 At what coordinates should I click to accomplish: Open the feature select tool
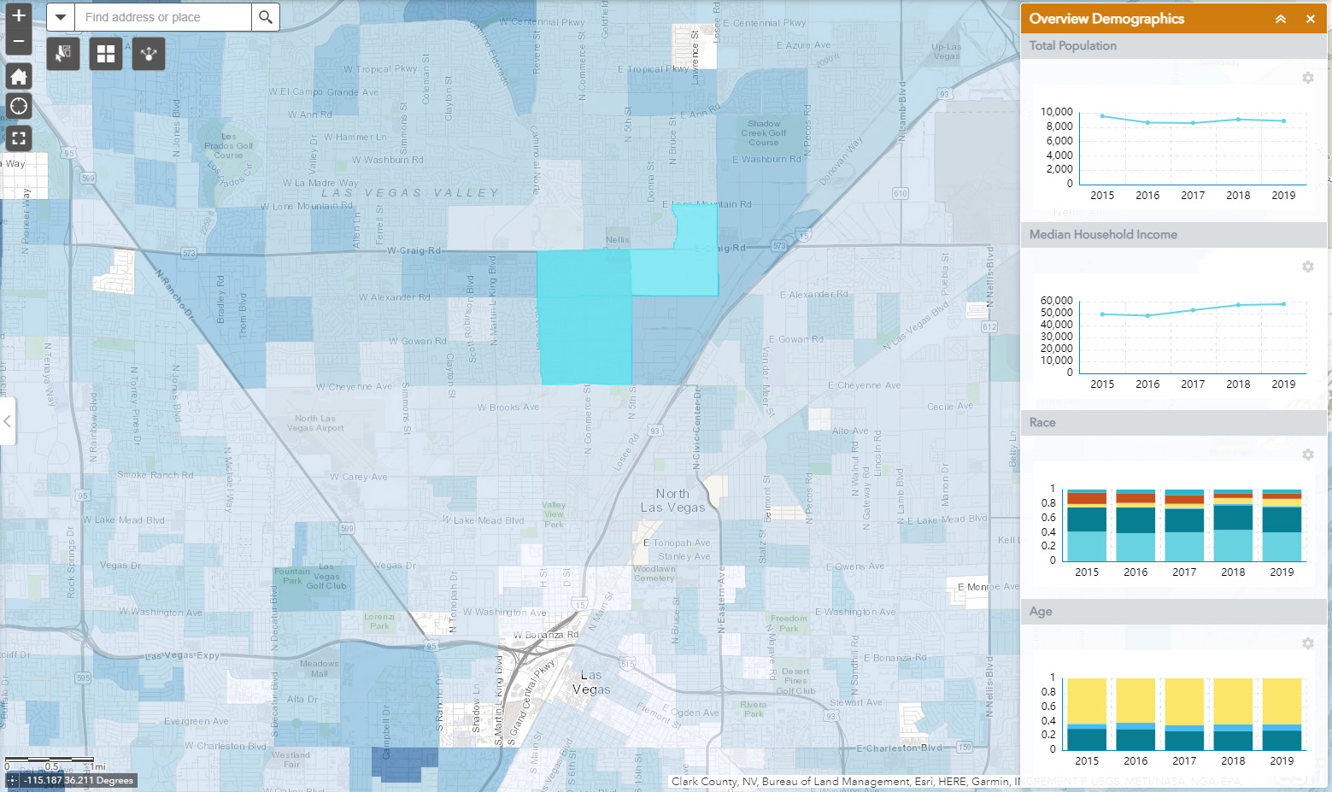(x=63, y=54)
